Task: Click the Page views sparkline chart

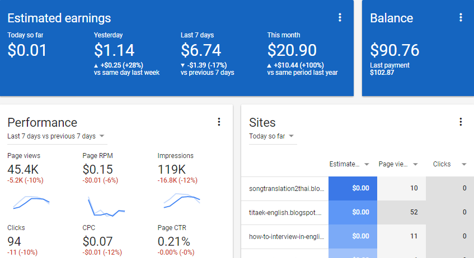Action: (31, 203)
